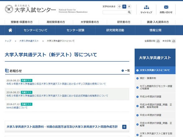Click the search magnifier icon
The height and width of the screenshot is (137, 183).
[129, 12]
